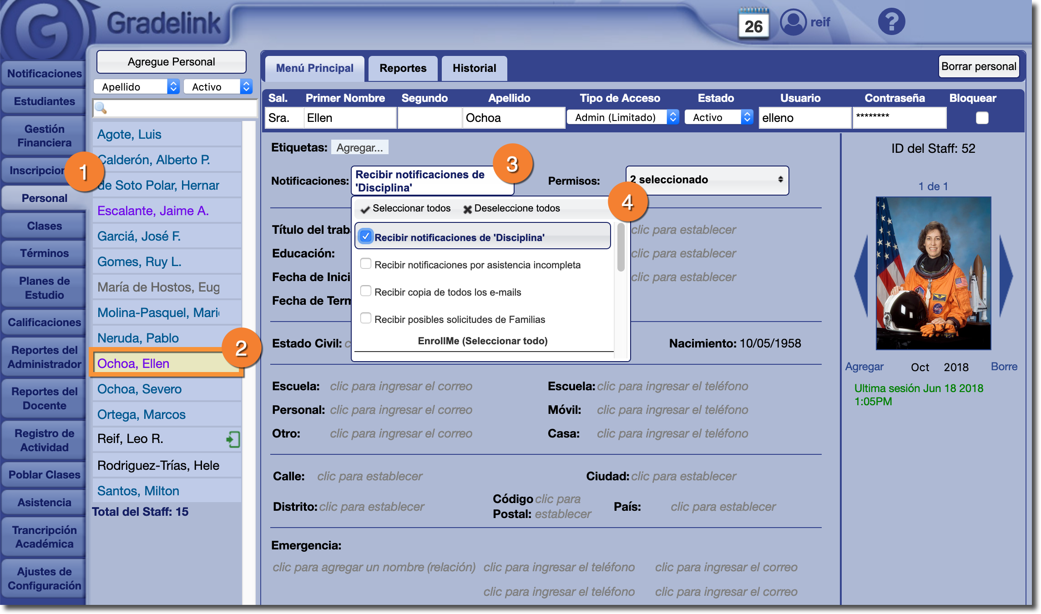Screen dimensions: 1041x614
Task: Click the login icon beside Reif, Leo R.
Action: (x=233, y=439)
